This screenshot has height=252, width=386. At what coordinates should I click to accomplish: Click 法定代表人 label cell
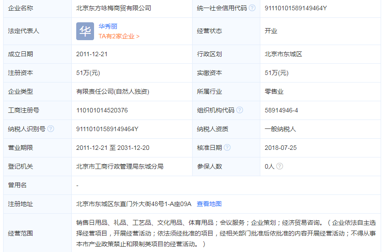(x=37, y=31)
